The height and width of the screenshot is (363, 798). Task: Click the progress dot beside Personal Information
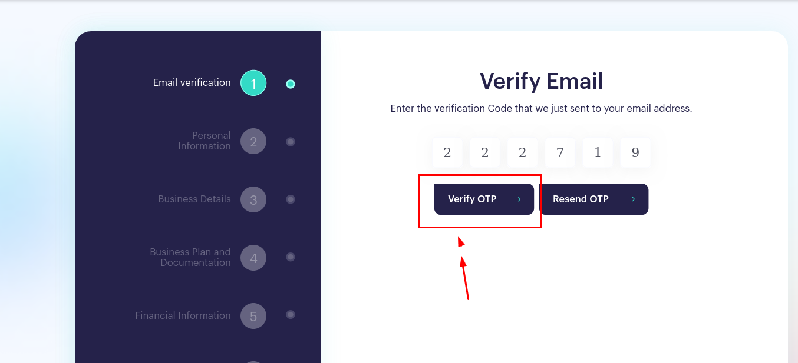[x=291, y=142]
